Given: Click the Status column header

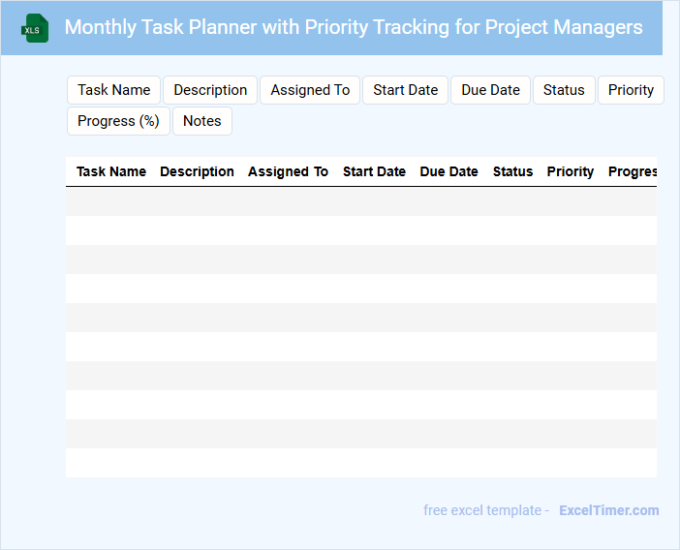Looking at the screenshot, I should [x=512, y=171].
